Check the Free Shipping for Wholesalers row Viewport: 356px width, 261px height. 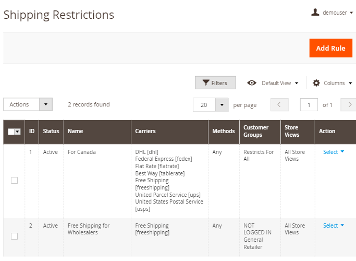tap(14, 236)
